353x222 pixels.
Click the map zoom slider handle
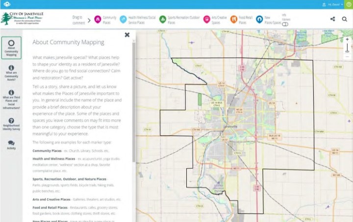click(347, 51)
